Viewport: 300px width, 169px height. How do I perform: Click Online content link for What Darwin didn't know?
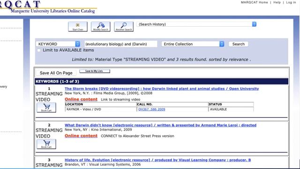(81, 136)
